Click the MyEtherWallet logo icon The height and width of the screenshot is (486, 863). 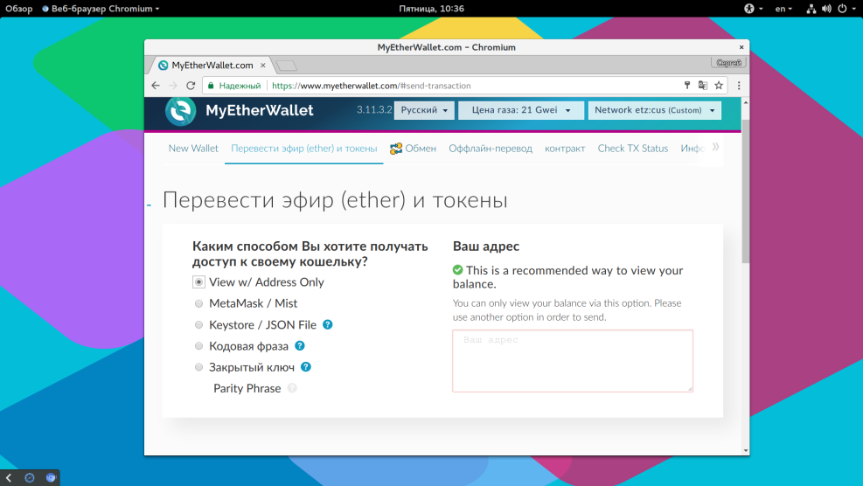point(180,111)
